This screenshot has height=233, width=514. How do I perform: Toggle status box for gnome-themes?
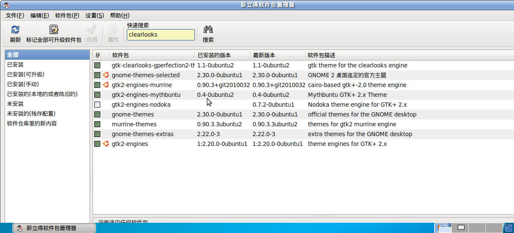(x=97, y=114)
